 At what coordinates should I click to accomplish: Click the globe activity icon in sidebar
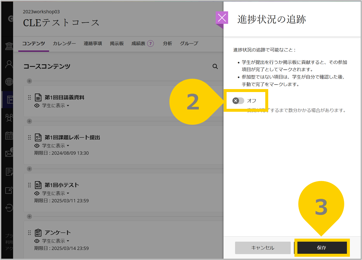(9, 82)
